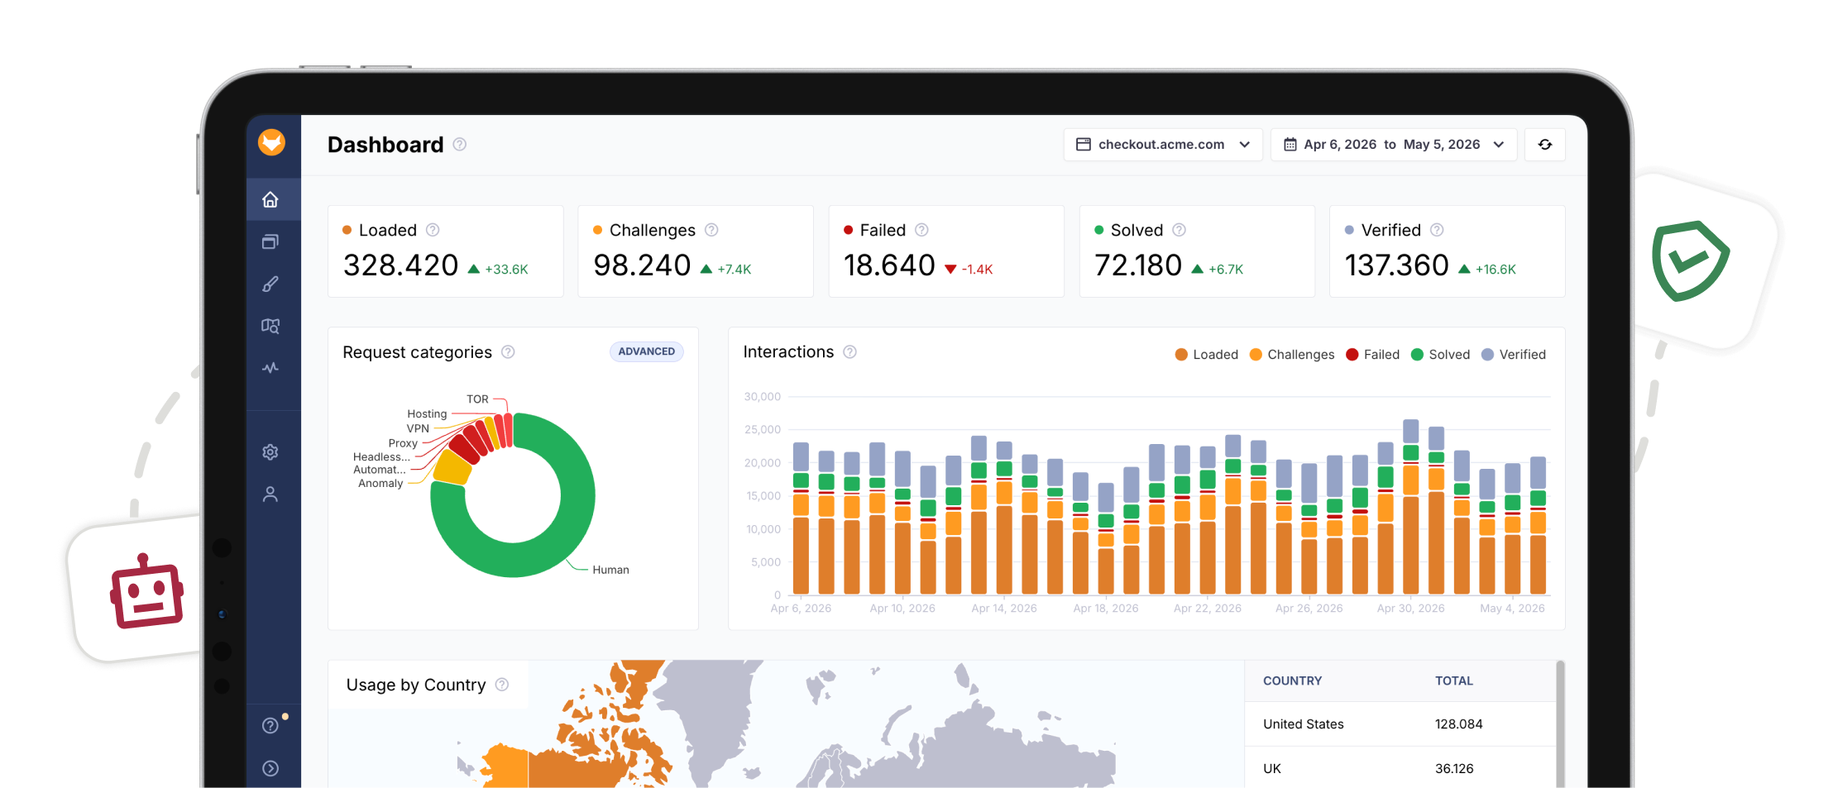Click the fox logo icon in sidebar
This screenshot has height=788, width=1833.
pyautogui.click(x=271, y=143)
